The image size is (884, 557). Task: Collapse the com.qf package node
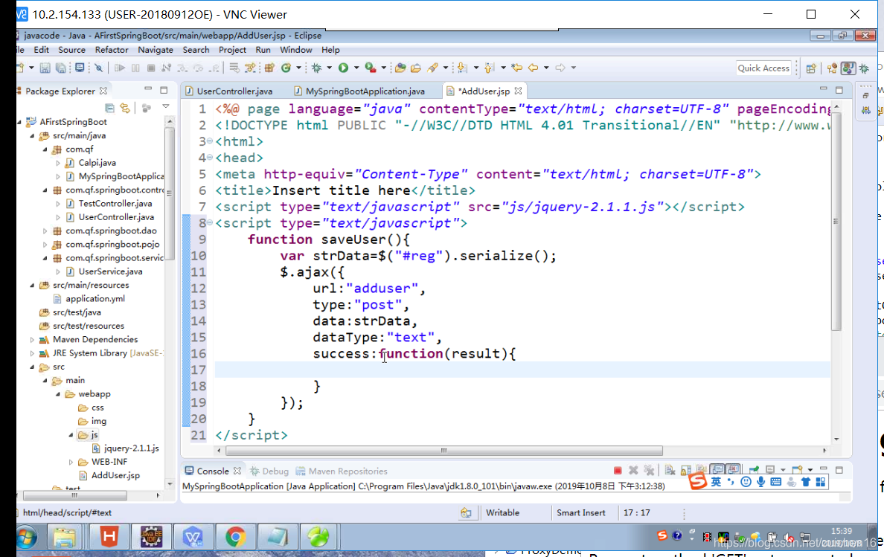click(45, 149)
